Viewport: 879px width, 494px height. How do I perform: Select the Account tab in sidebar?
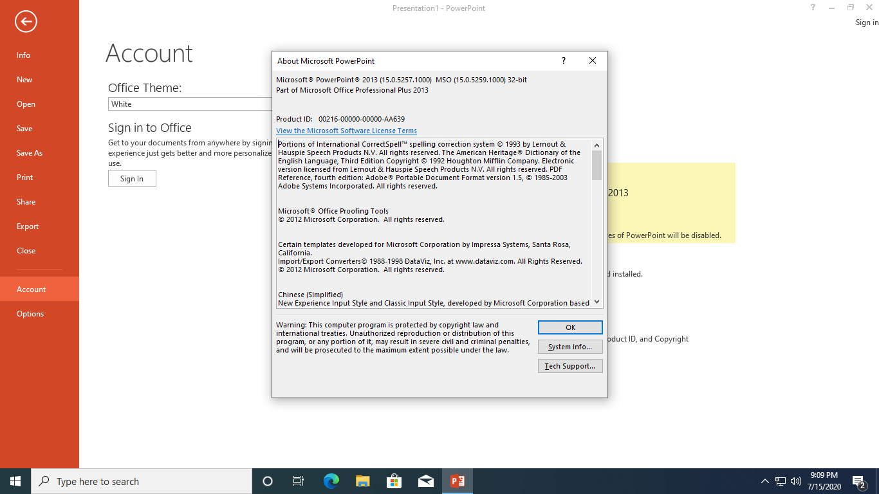39,289
